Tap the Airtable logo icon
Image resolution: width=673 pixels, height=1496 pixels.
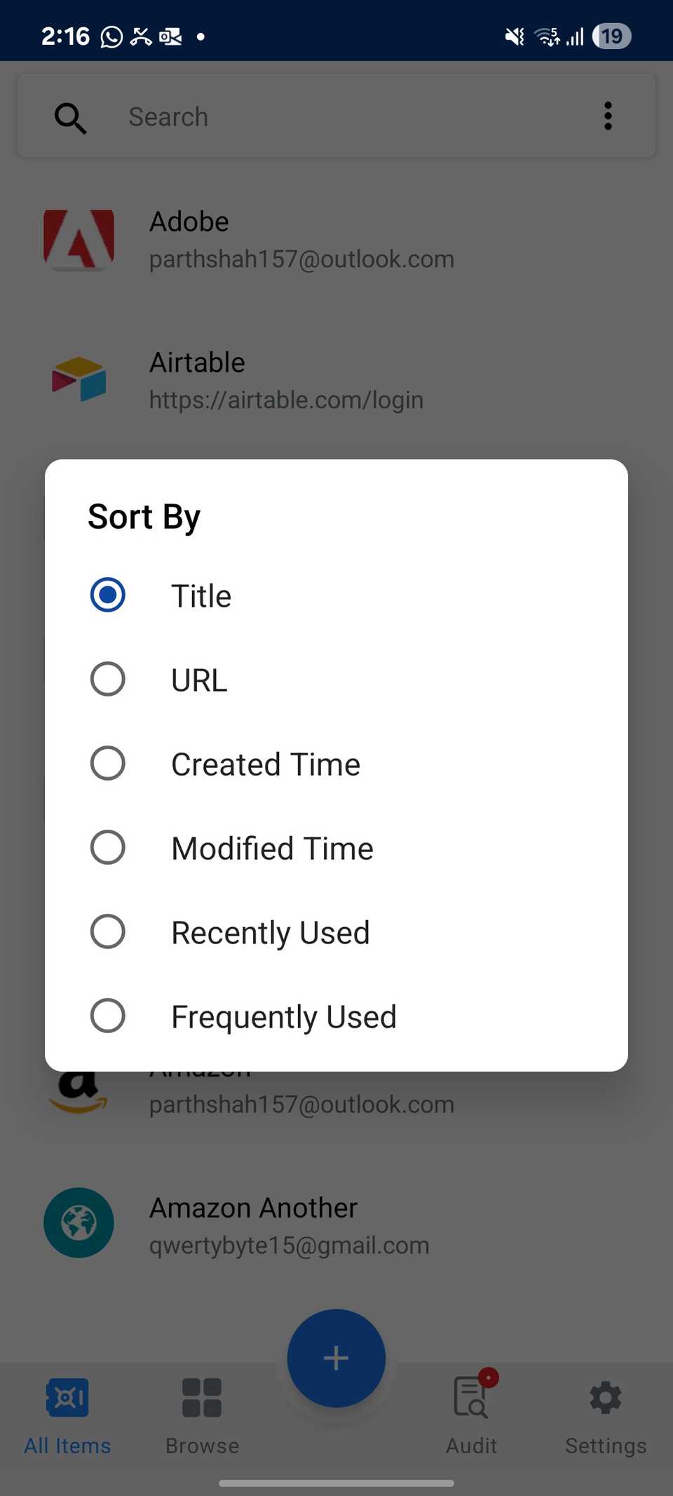(79, 379)
